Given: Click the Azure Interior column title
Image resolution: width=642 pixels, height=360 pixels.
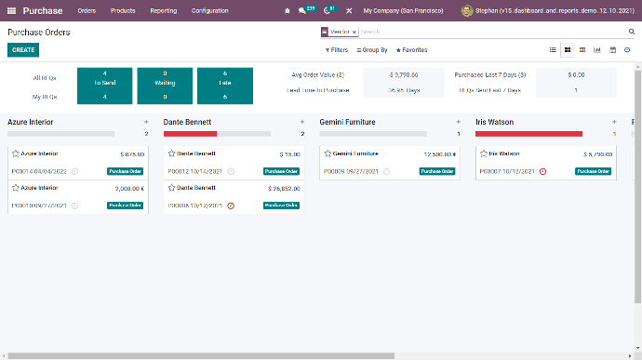Looking at the screenshot, I should pos(31,122).
